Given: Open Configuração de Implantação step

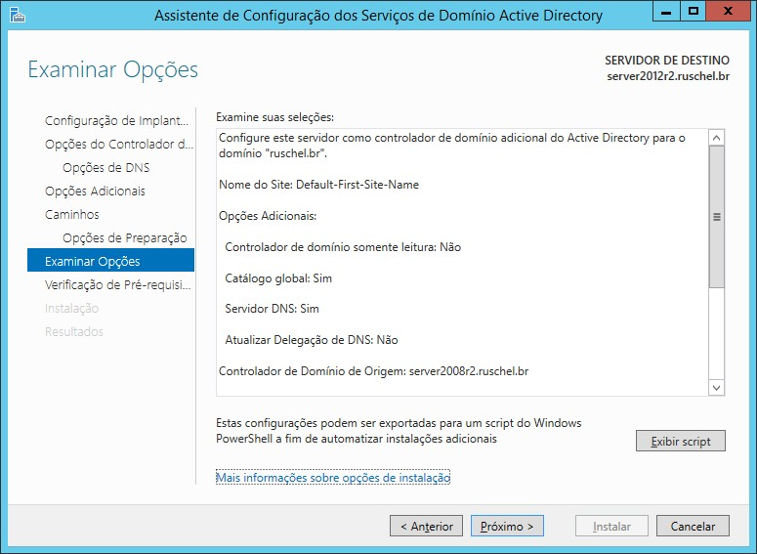Looking at the screenshot, I should 116,121.
